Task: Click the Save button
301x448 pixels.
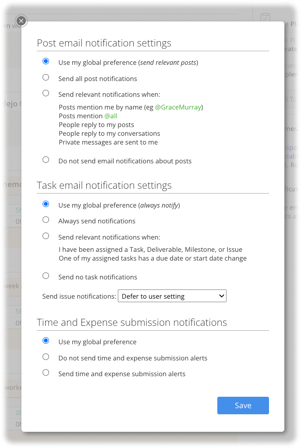Action: click(x=243, y=405)
